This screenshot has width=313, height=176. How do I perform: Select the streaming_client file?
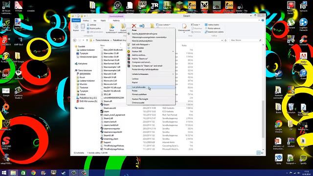point(110,139)
